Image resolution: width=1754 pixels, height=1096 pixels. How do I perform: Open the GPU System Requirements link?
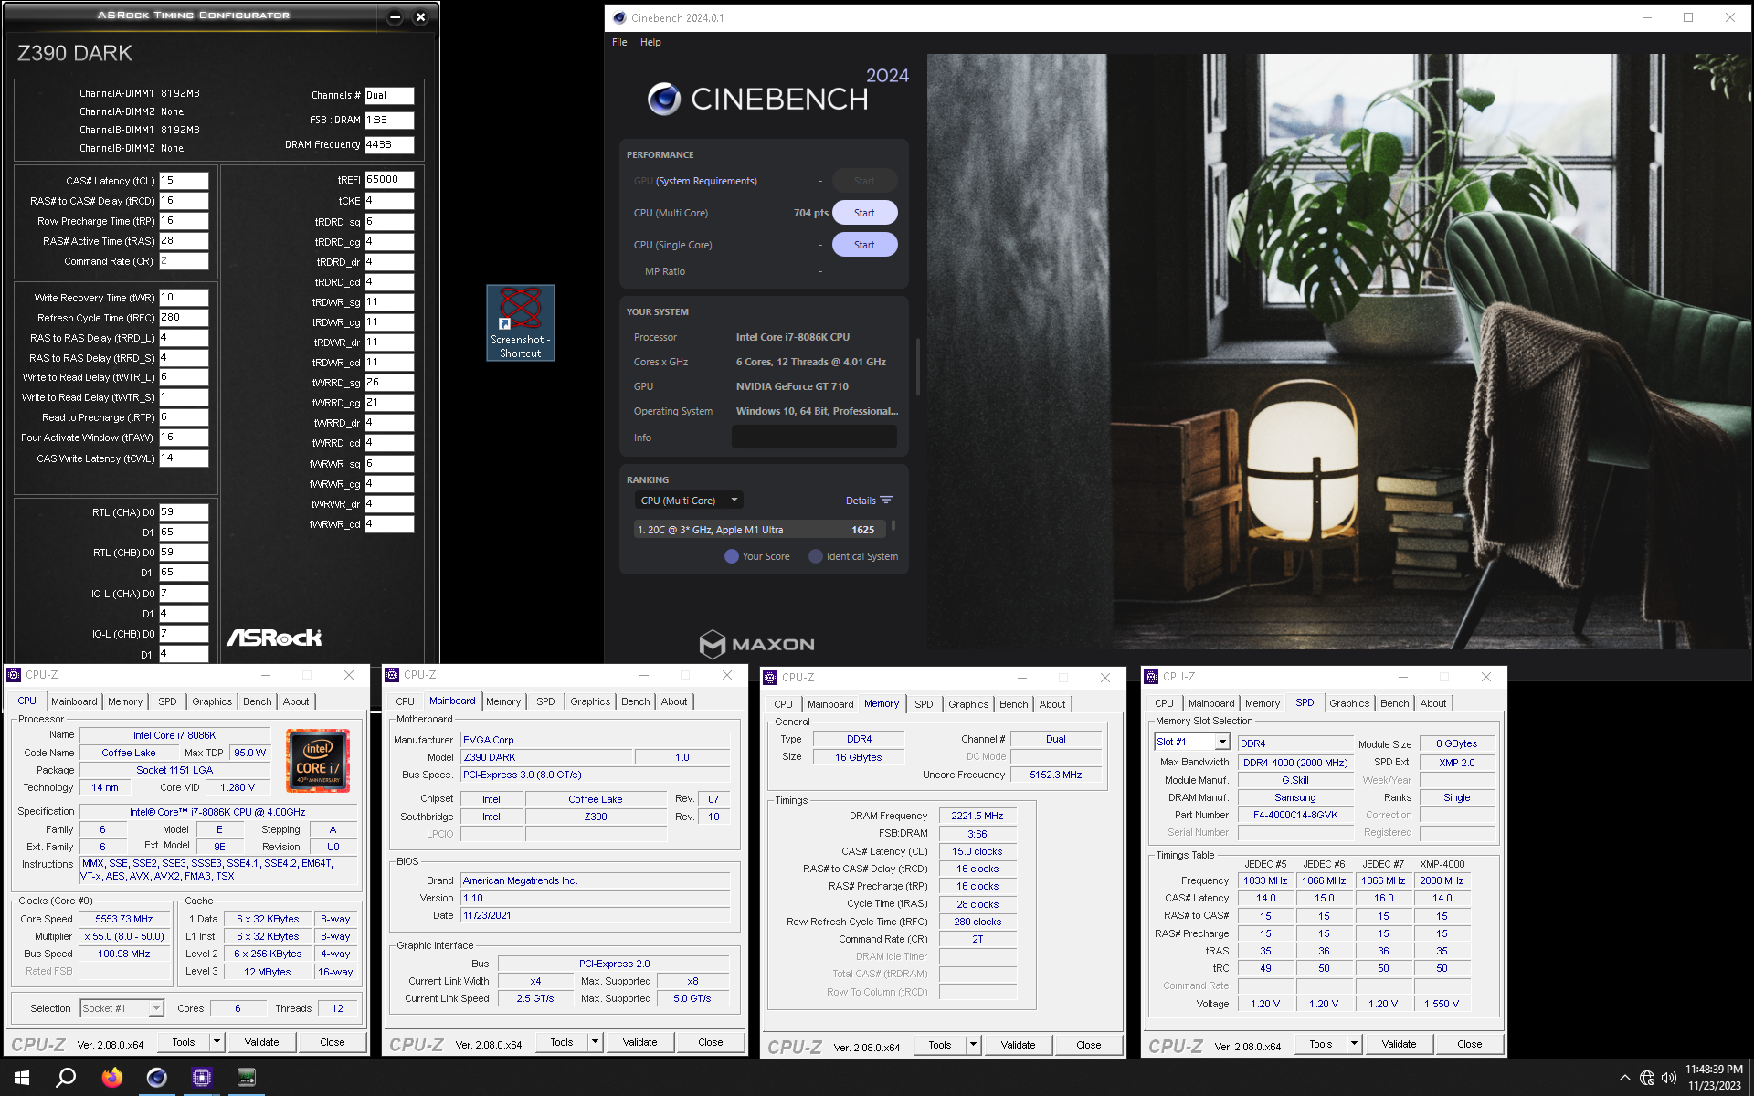coord(706,181)
